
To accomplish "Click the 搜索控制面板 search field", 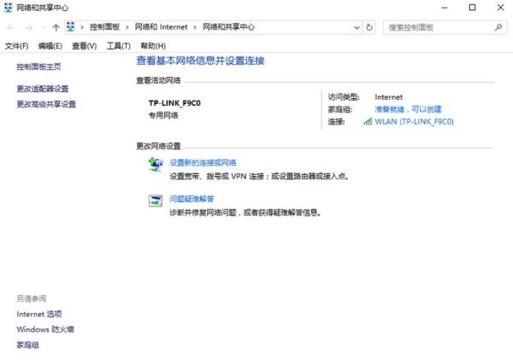I will [436, 28].
